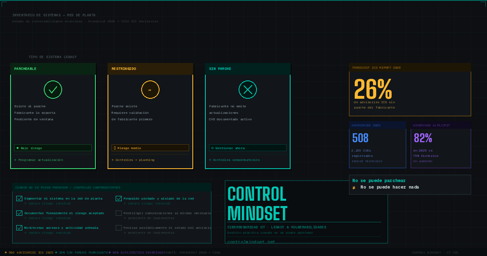Screen dimensions: 487x256
Task: Uncheck 'Respaldo probado y aislado de la red'
Action: [119, 199]
